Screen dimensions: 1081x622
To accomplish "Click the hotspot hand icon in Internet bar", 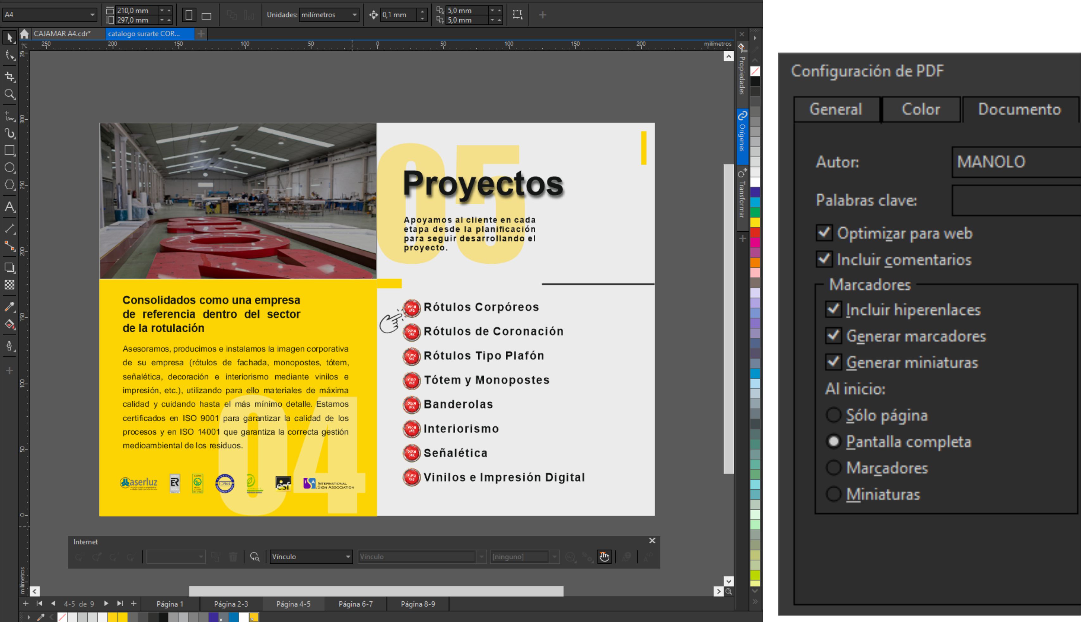I will tap(604, 557).
